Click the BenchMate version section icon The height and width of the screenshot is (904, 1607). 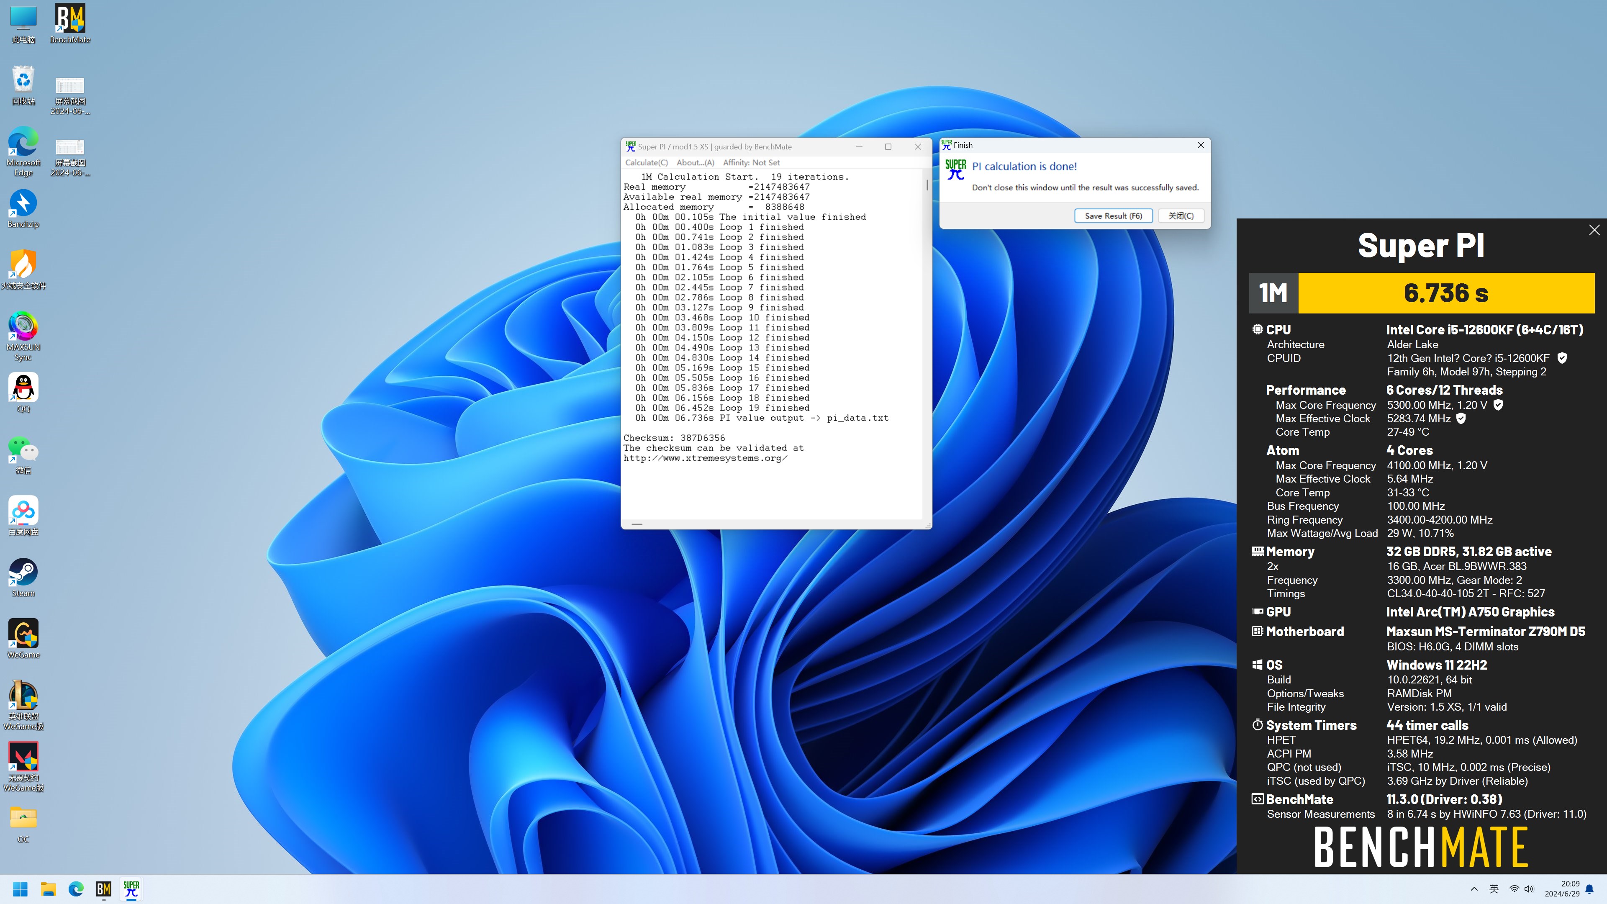click(1257, 799)
